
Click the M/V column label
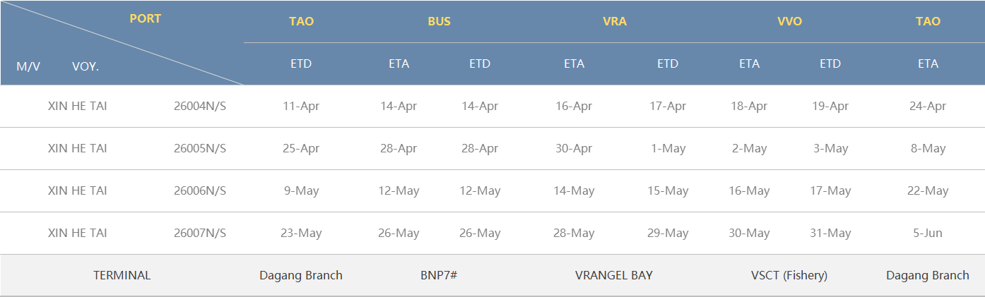(28, 66)
